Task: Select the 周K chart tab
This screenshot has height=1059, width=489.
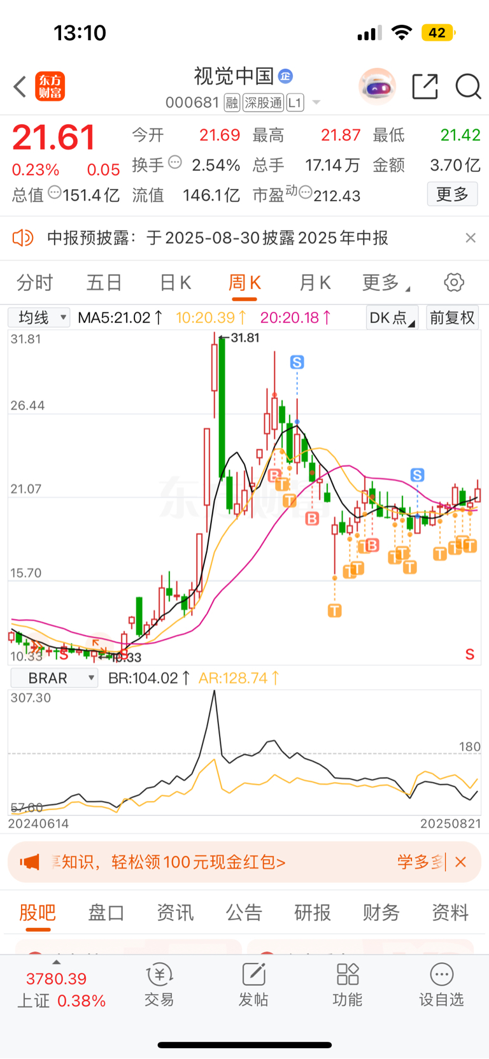Action: point(244,283)
